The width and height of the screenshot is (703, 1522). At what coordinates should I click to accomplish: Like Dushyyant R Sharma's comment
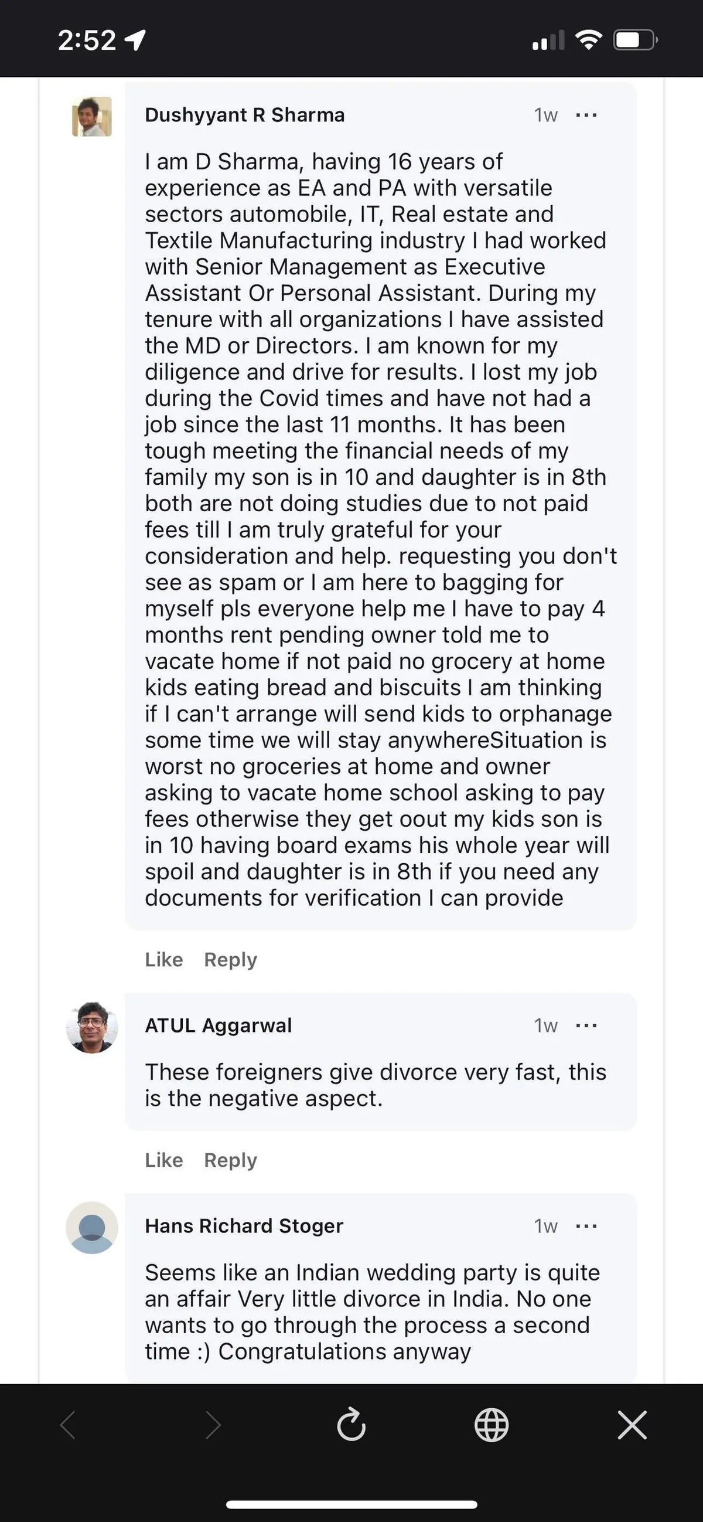coord(163,960)
